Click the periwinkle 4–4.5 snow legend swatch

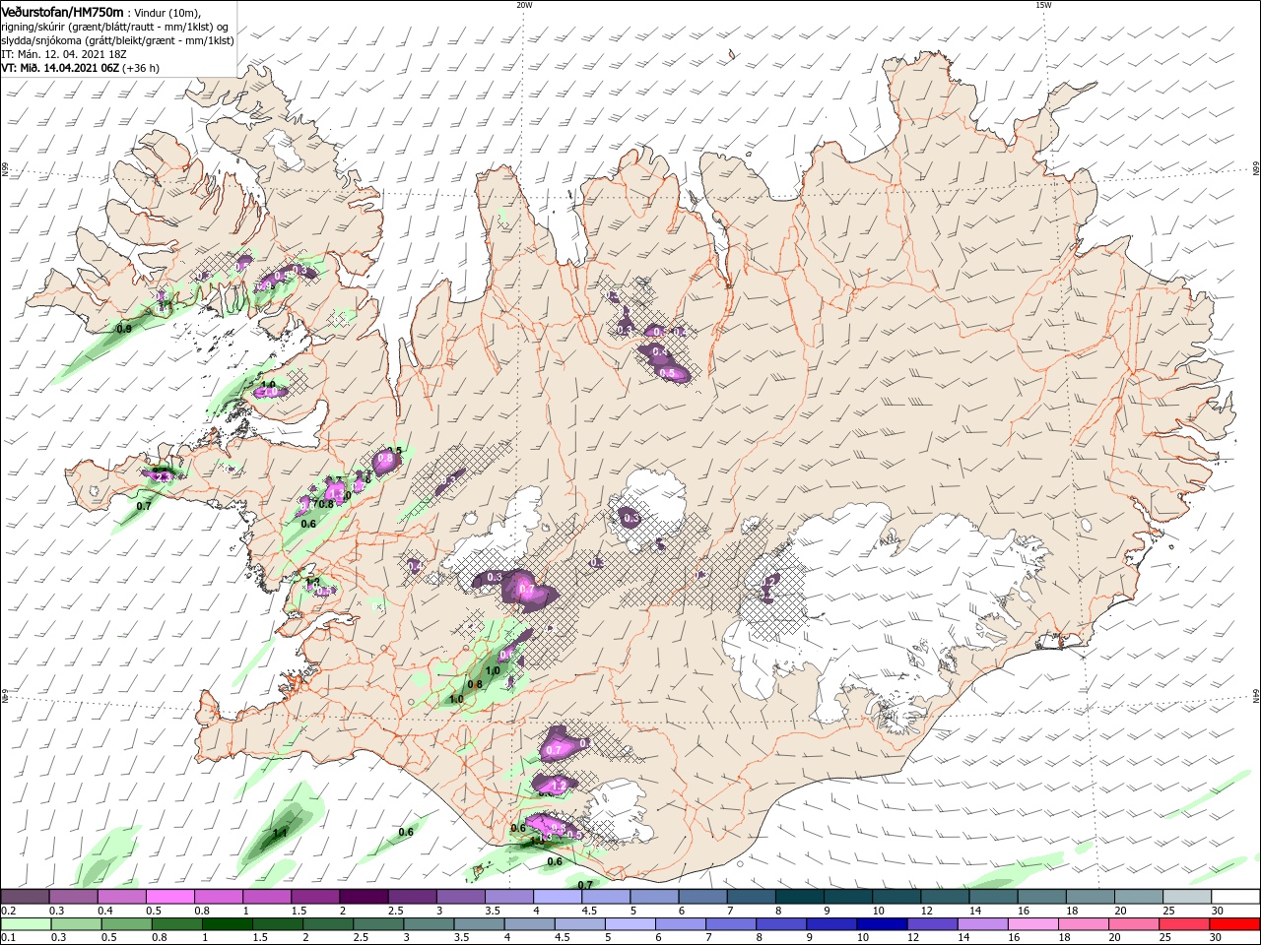tap(558, 897)
